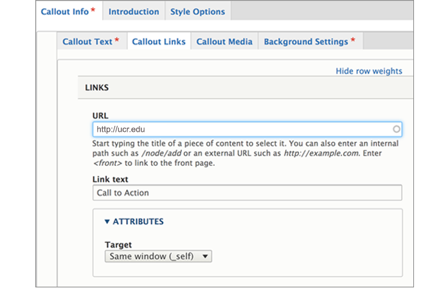
Task: Focus the URL field containing http://ucr.edu
Action: (x=244, y=129)
